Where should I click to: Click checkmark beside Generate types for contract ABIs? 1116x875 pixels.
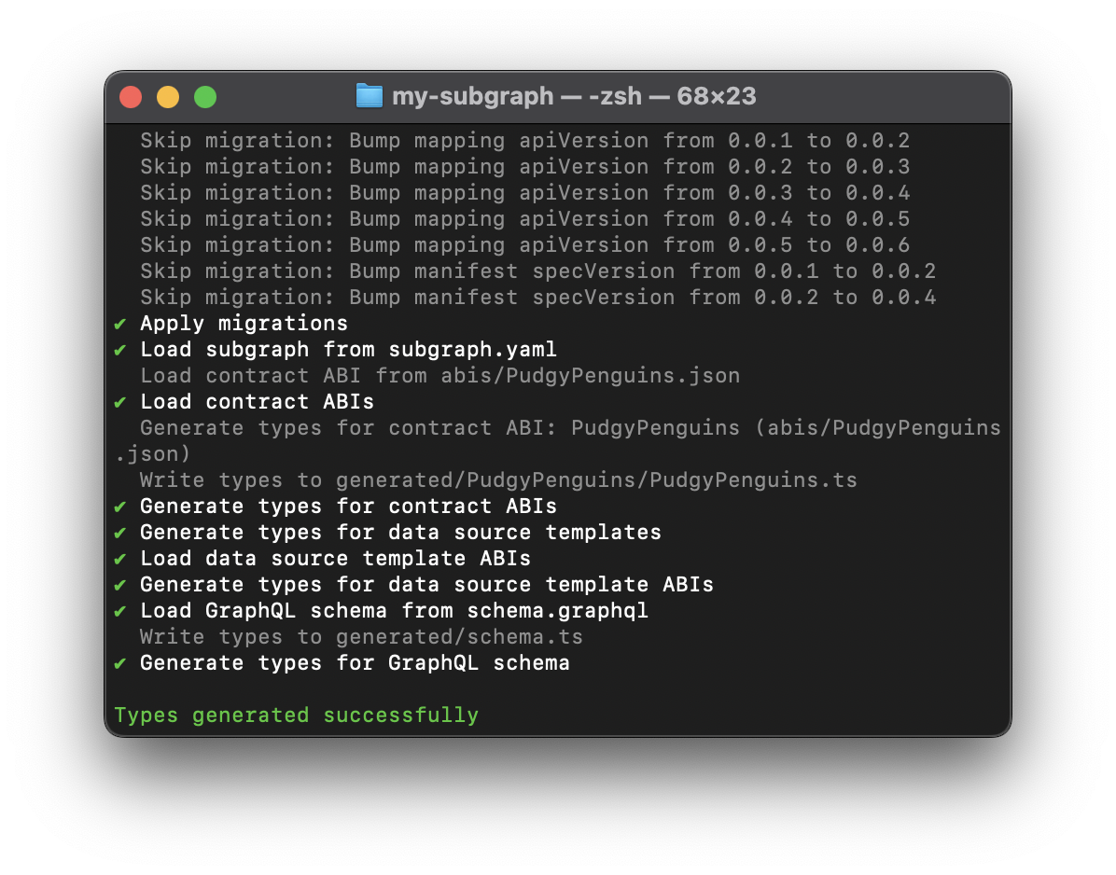tap(120, 507)
